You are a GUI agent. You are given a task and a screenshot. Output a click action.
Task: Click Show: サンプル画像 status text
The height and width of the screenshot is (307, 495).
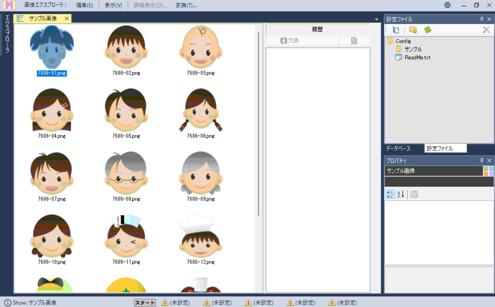point(35,303)
